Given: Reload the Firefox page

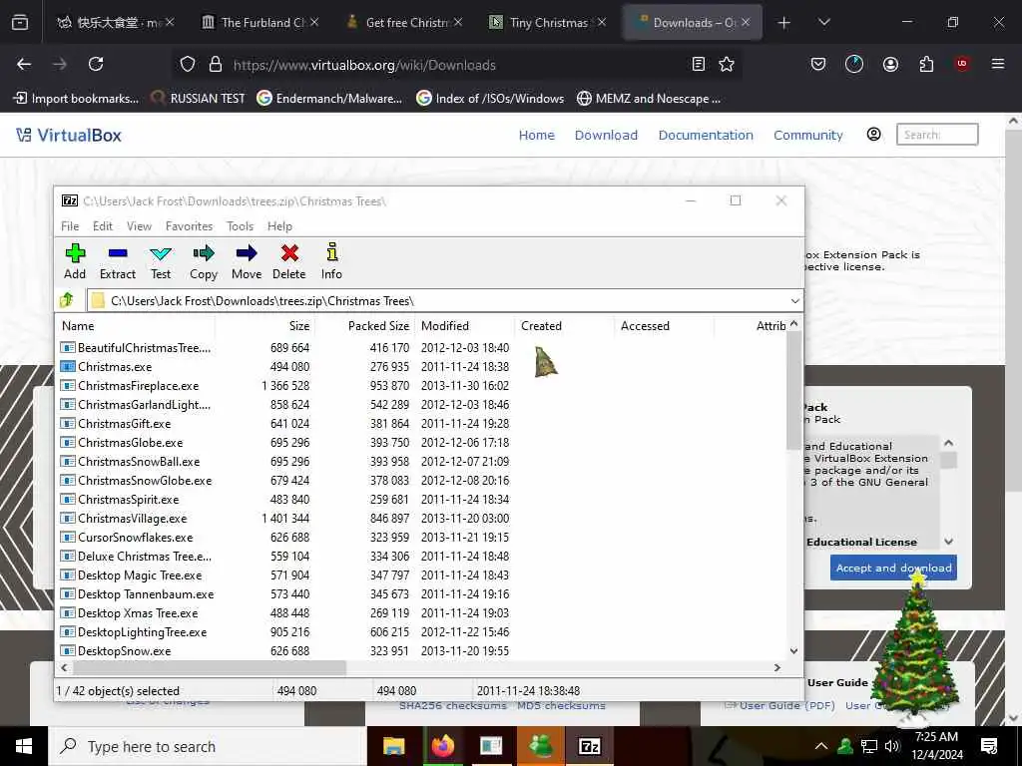Looking at the screenshot, I should (96, 64).
